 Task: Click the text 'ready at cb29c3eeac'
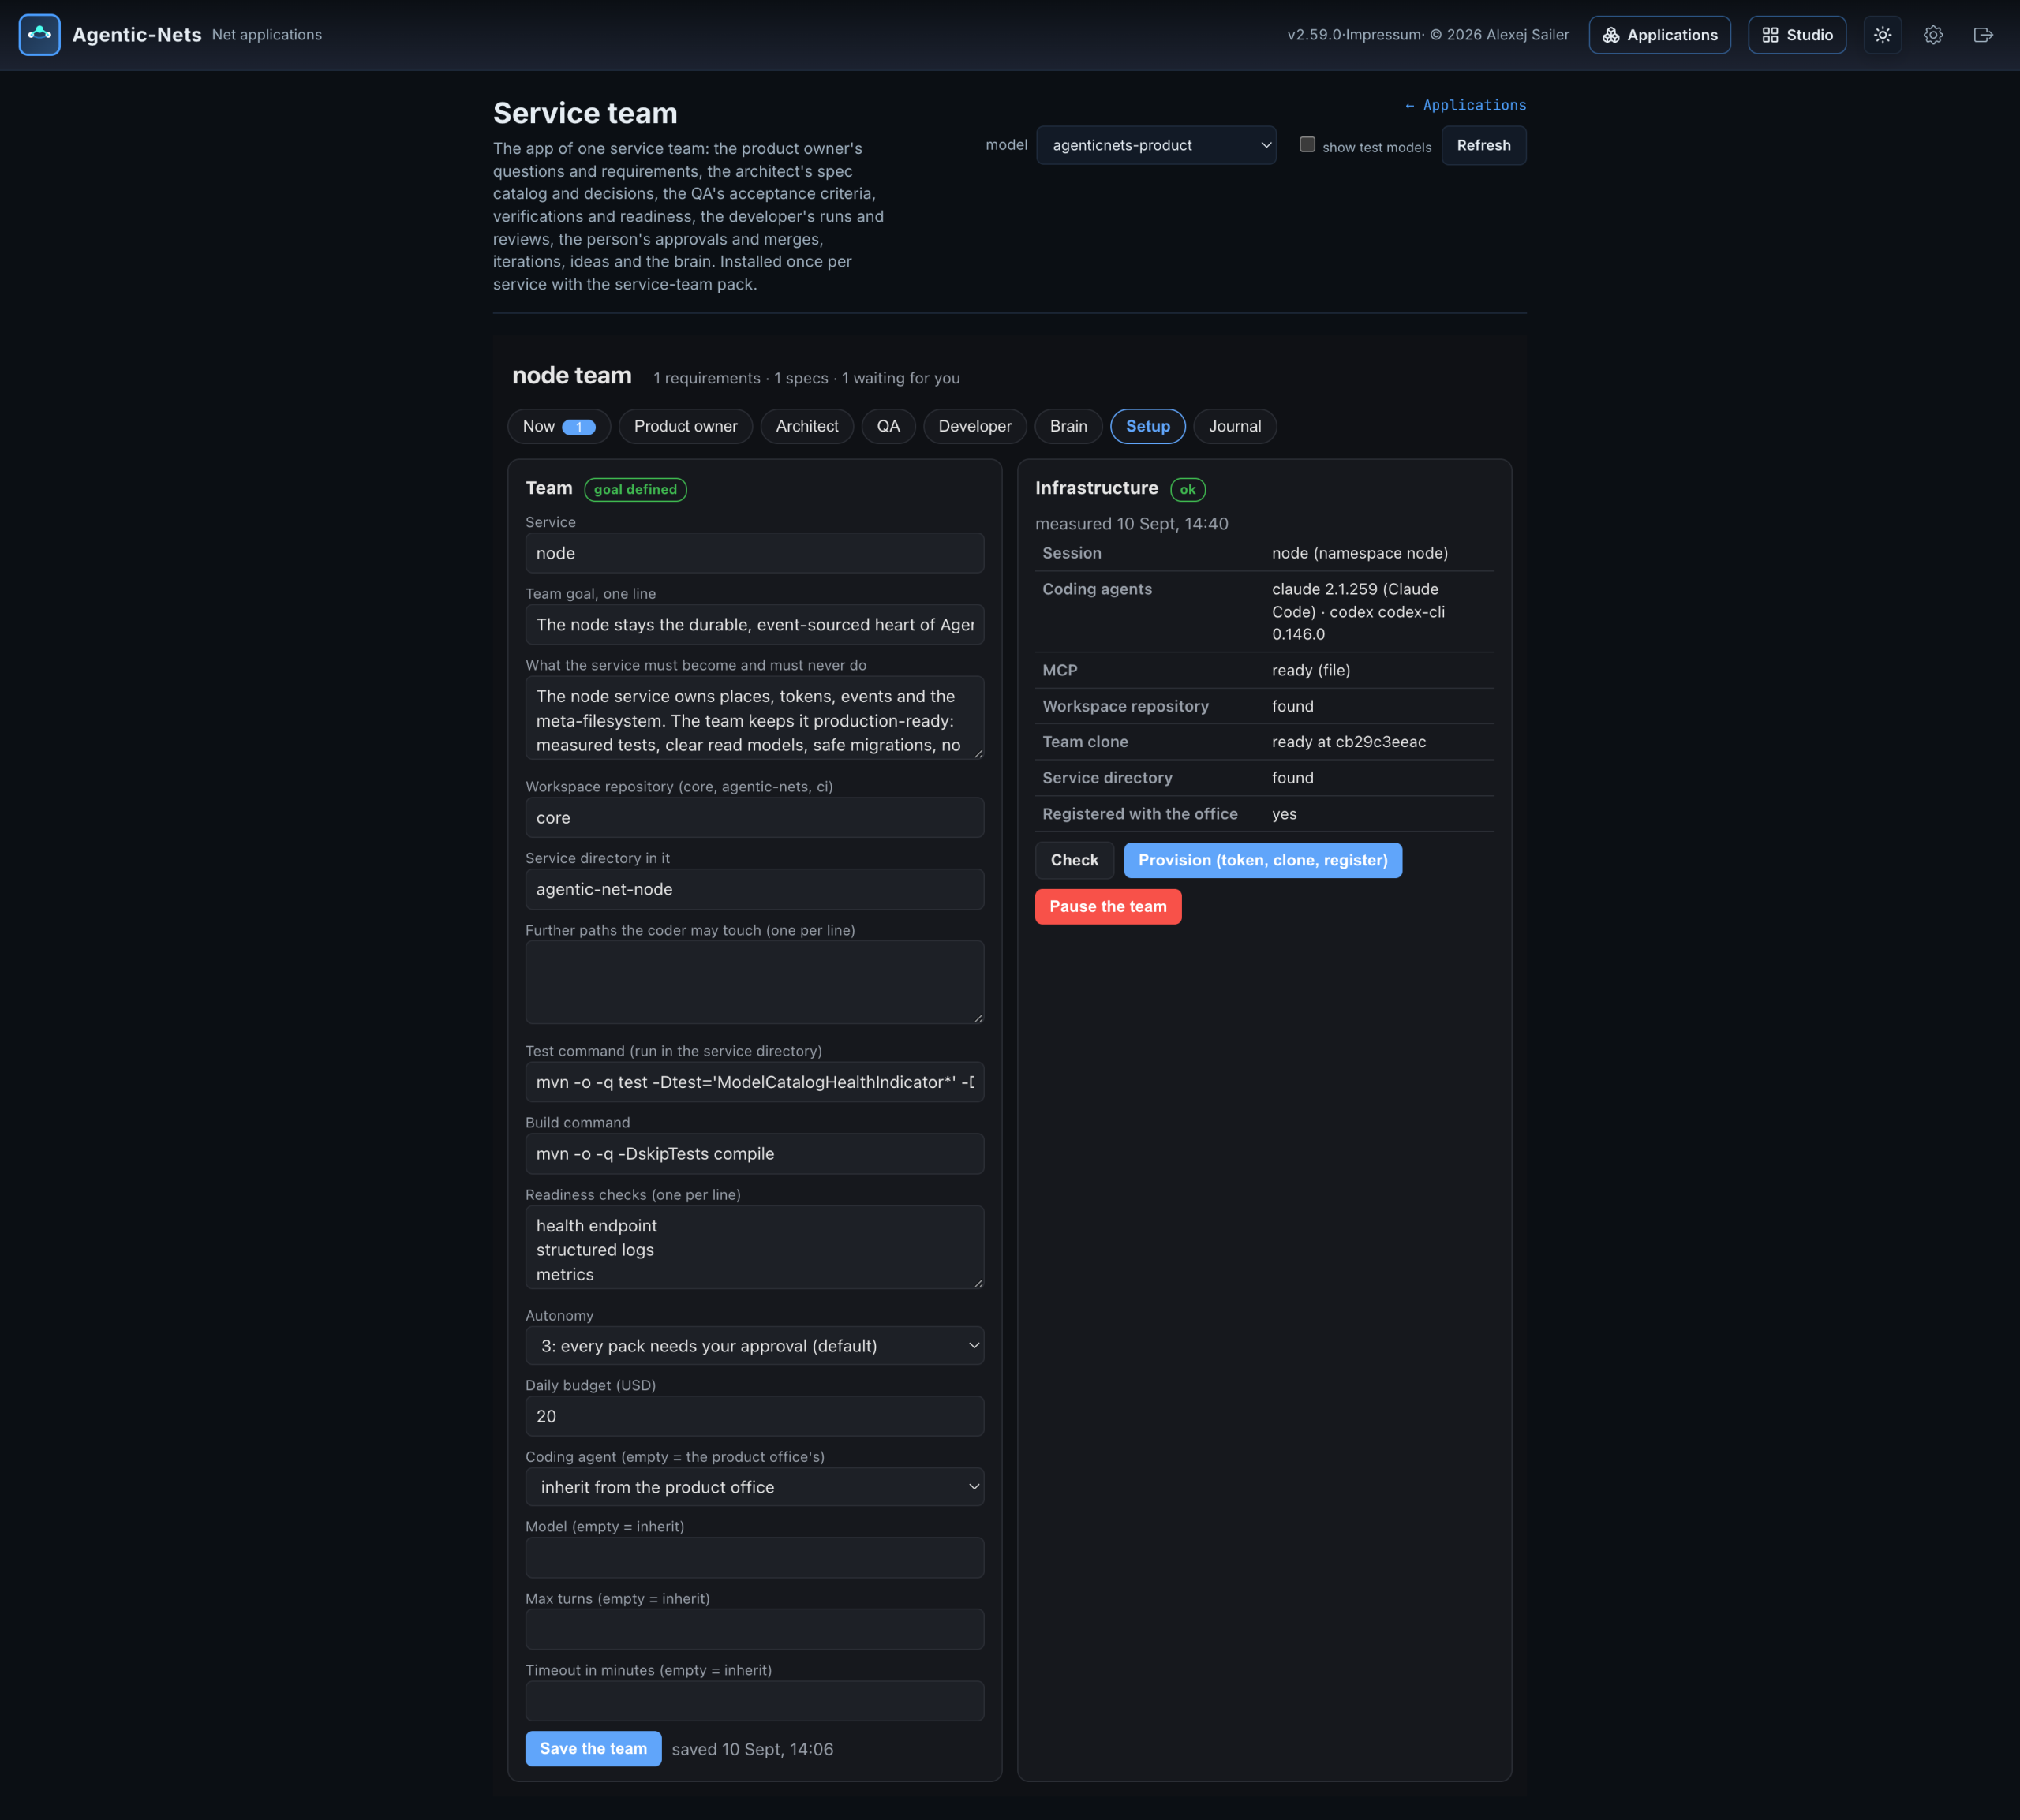click(1349, 742)
